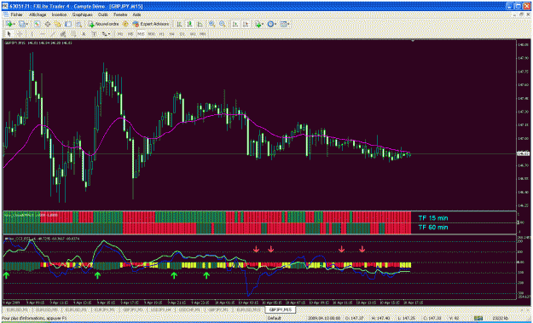Zoom in on the chart

click(211, 24)
